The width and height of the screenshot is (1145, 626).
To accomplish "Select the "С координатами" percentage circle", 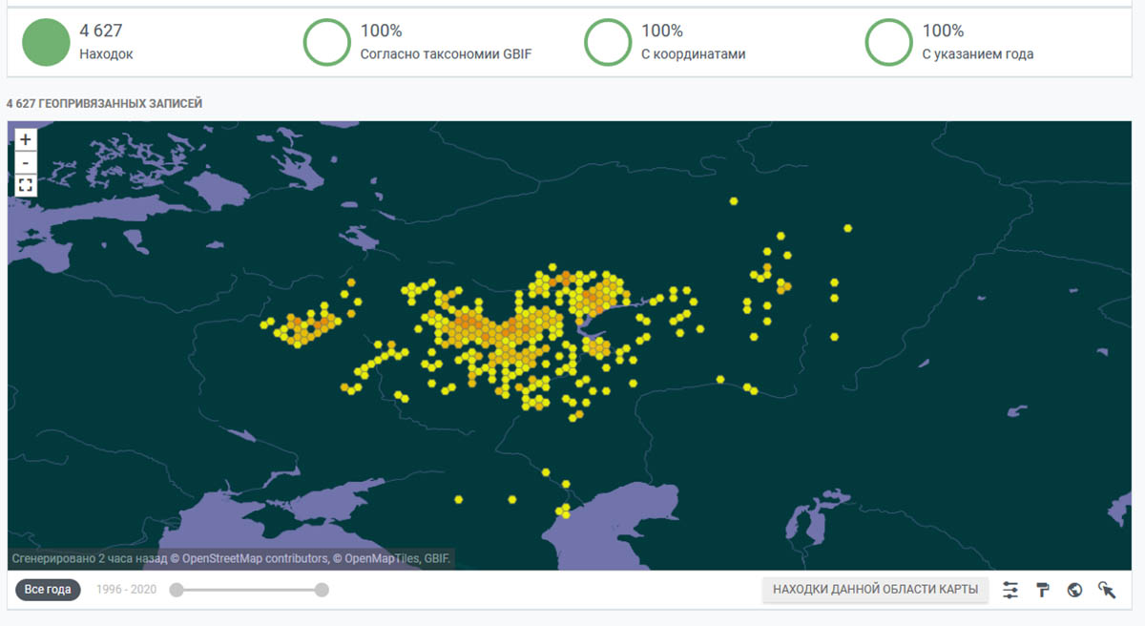I will click(x=608, y=43).
